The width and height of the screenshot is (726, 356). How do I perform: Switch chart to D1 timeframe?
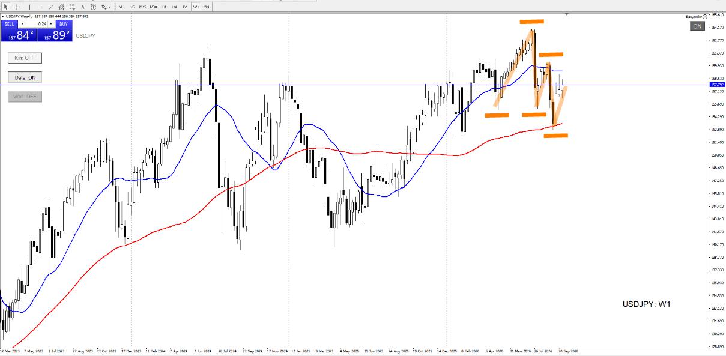pos(185,7)
